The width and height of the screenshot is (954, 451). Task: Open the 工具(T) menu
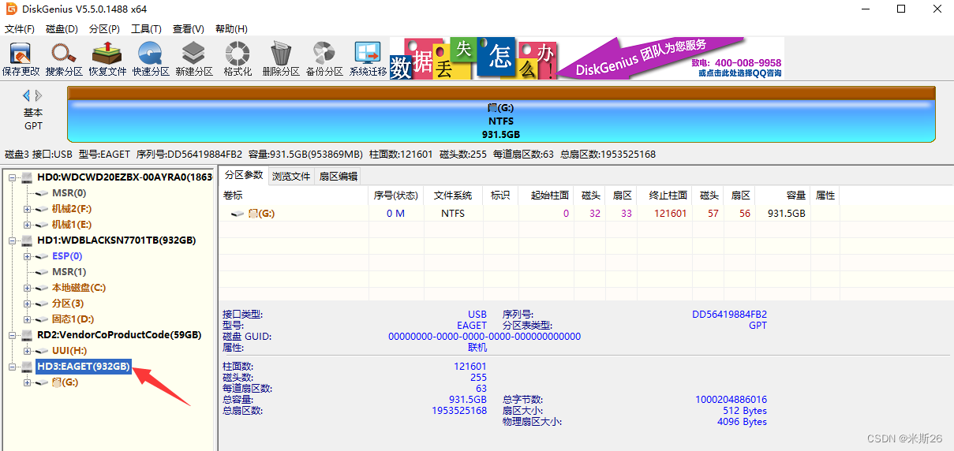point(146,29)
